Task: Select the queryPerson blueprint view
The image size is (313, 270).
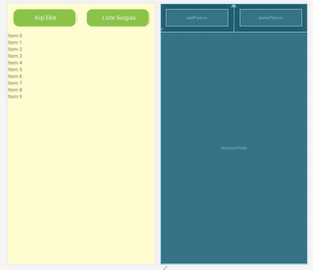Action: coord(271,18)
